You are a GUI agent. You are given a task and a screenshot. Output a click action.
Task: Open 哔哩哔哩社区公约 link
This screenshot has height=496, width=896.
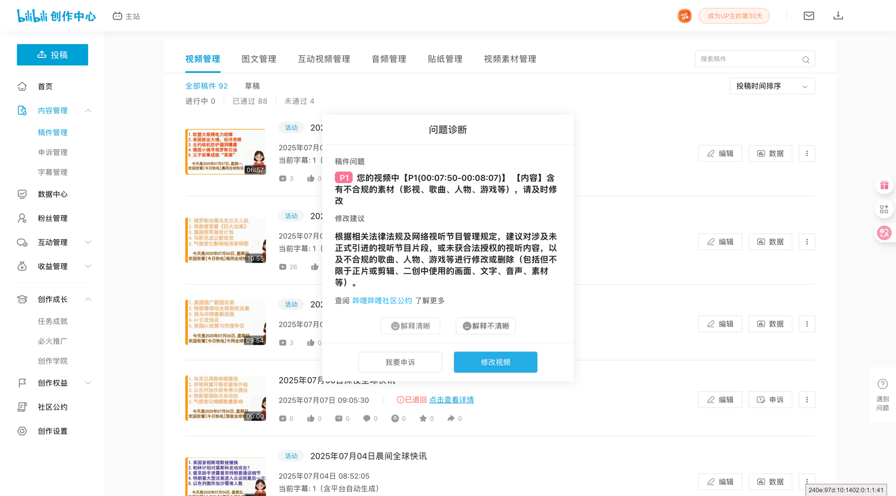point(382,301)
